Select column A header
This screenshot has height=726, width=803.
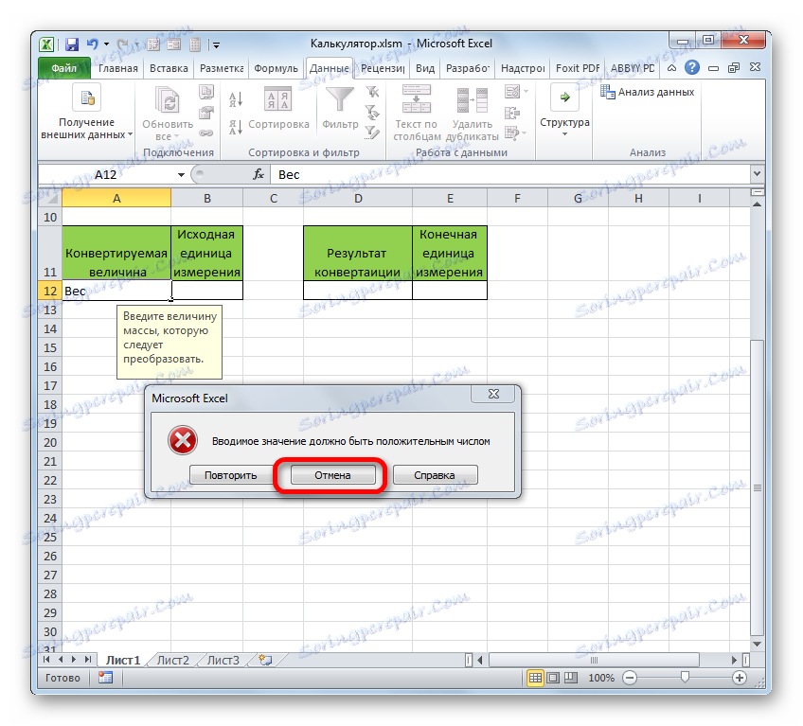(116, 199)
